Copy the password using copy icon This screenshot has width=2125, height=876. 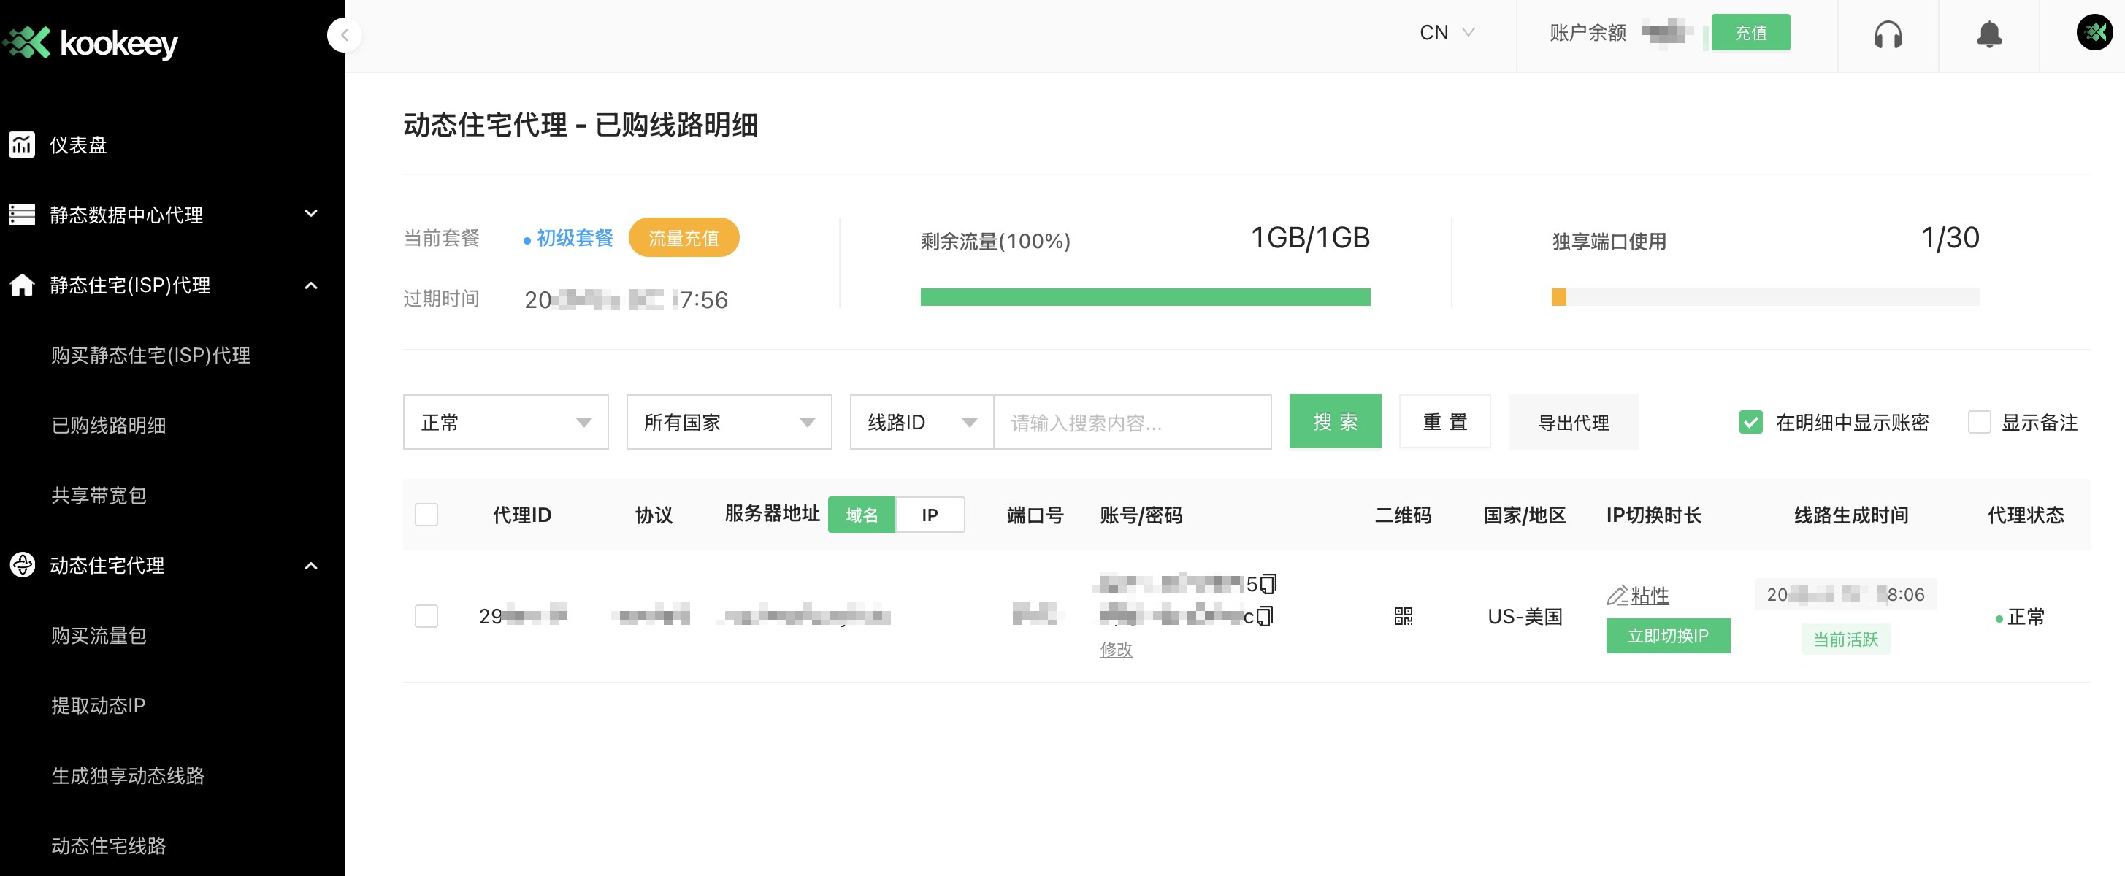[x=1265, y=616]
